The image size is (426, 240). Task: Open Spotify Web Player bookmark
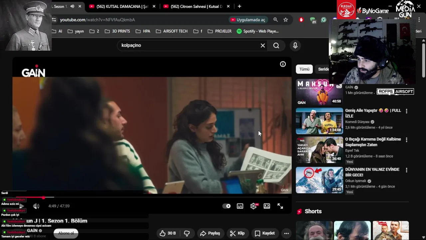click(258, 31)
